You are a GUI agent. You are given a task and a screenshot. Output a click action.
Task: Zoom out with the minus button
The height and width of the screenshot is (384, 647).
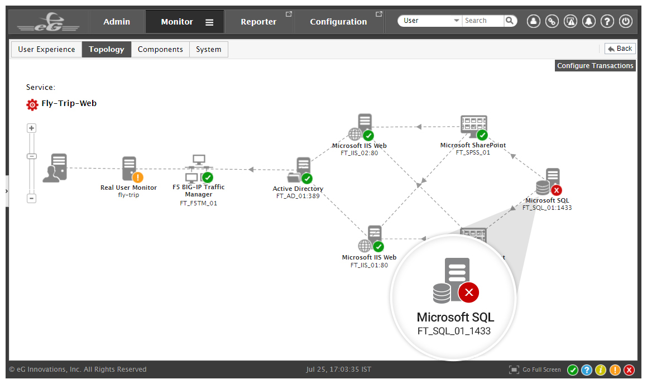pos(31,198)
